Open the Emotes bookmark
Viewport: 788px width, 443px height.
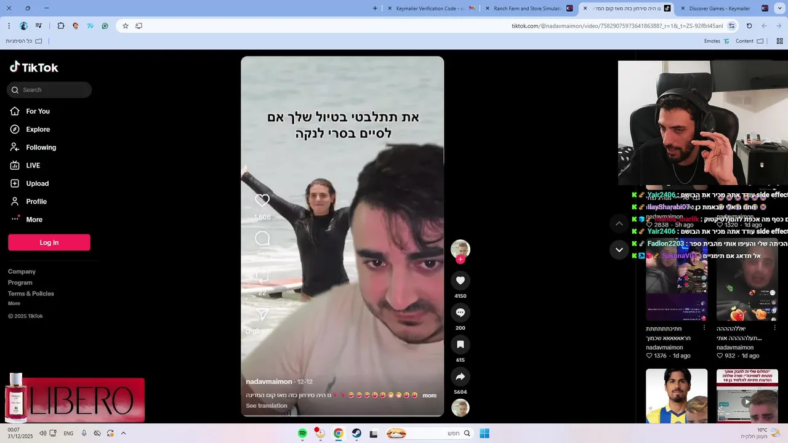coord(717,41)
